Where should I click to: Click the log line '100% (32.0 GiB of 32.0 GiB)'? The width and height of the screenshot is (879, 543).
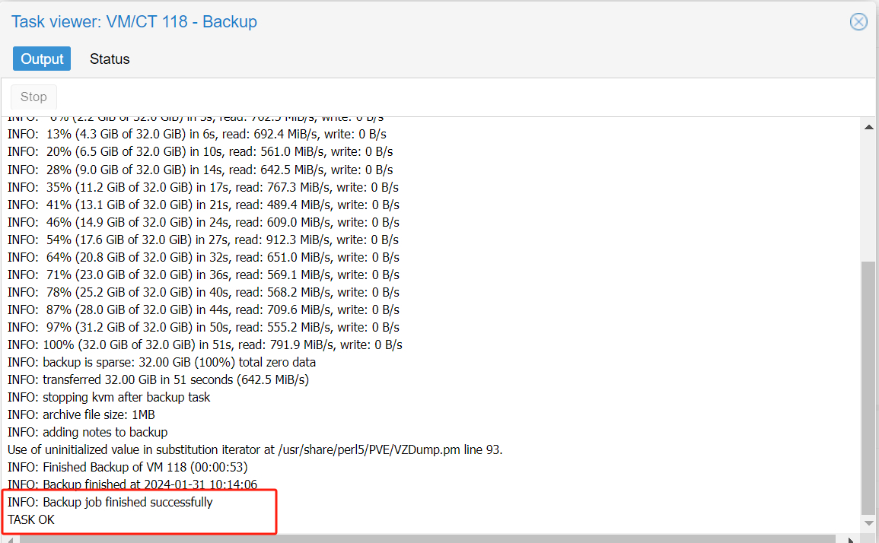[x=205, y=345]
